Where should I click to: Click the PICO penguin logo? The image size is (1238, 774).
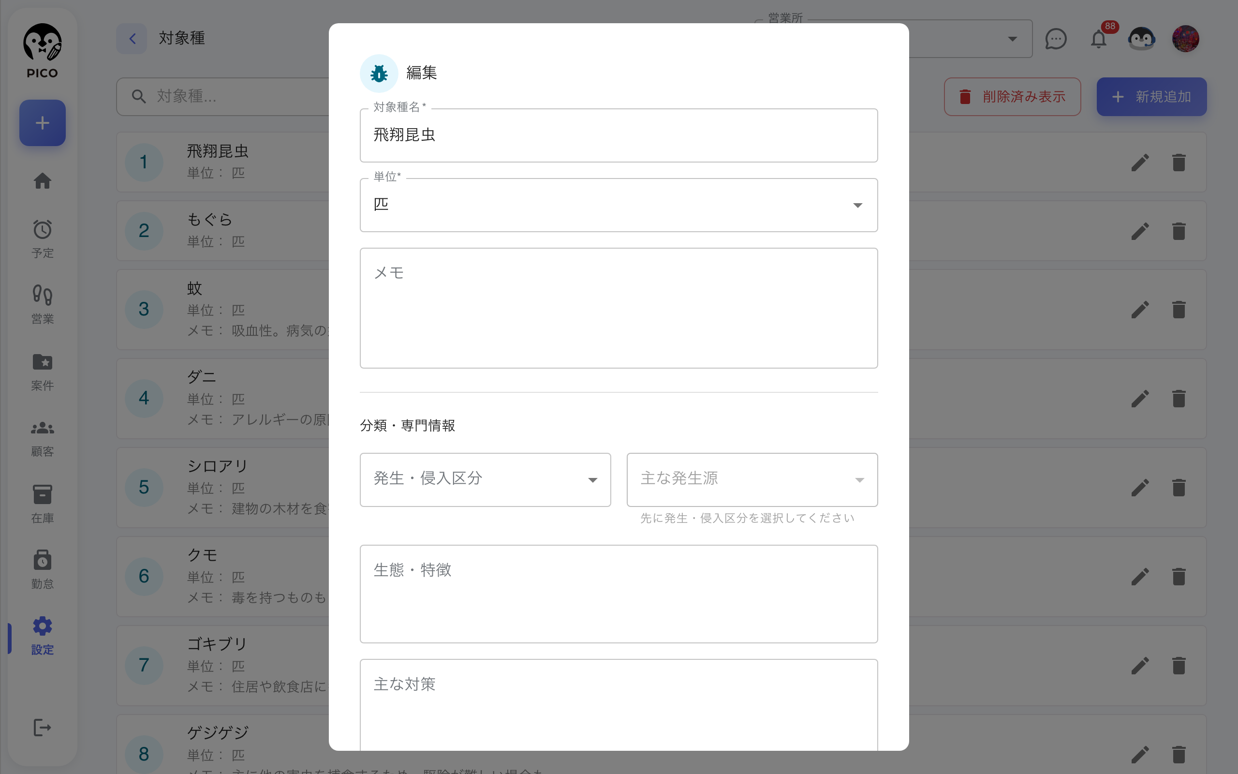(x=43, y=50)
